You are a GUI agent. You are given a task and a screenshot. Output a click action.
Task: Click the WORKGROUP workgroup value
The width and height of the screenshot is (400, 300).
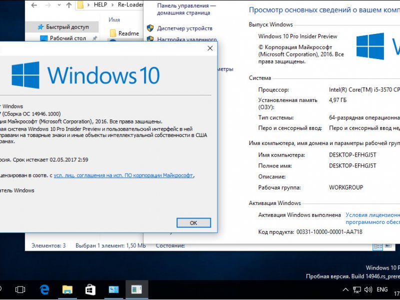pos(346,187)
